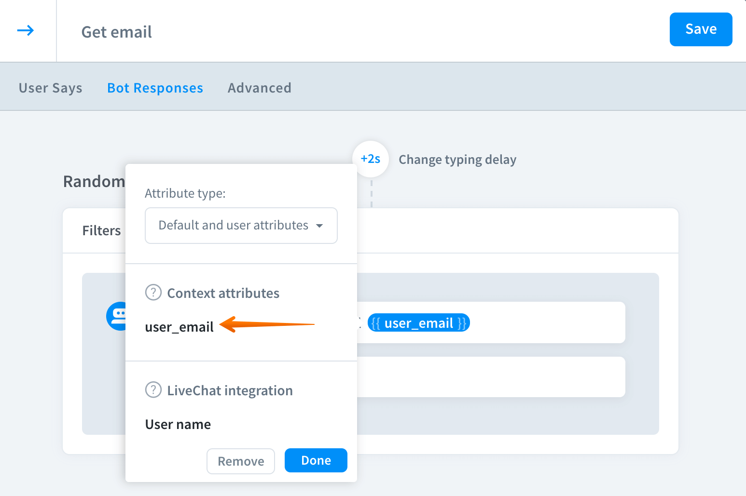Screen dimensions: 746x496
Task: Open the Context attributes help icon
Action: [x=153, y=293]
